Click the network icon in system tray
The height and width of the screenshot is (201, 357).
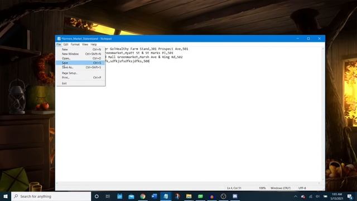311,197
